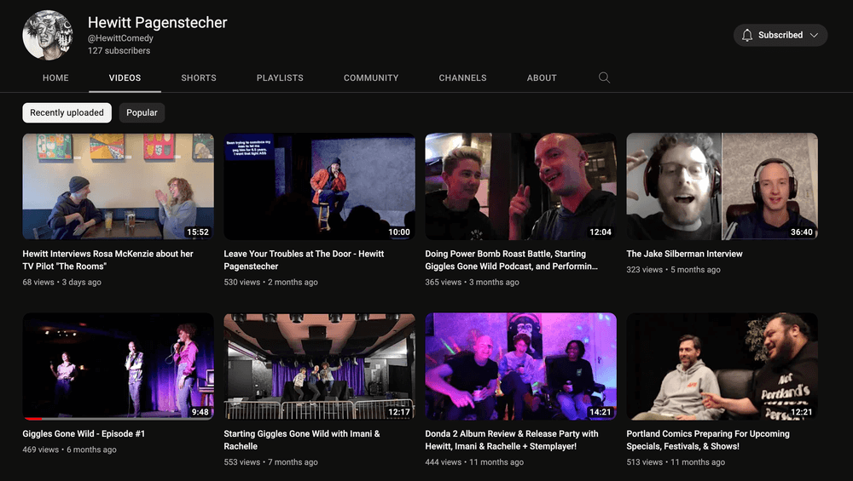Select the Popular filter chip
Image resolution: width=853 pixels, height=481 pixels.
click(142, 112)
